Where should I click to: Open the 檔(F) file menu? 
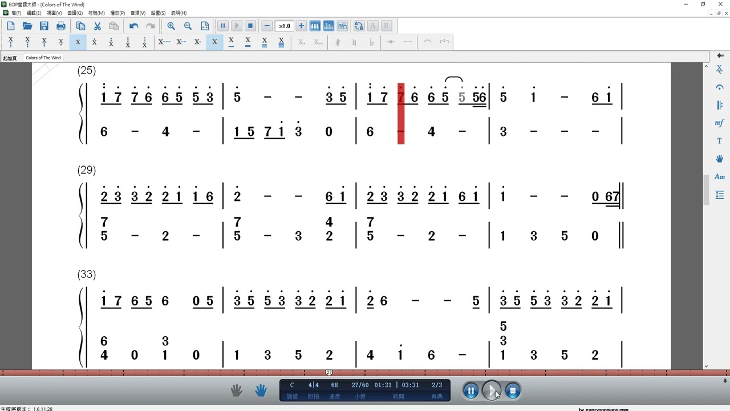point(16,13)
